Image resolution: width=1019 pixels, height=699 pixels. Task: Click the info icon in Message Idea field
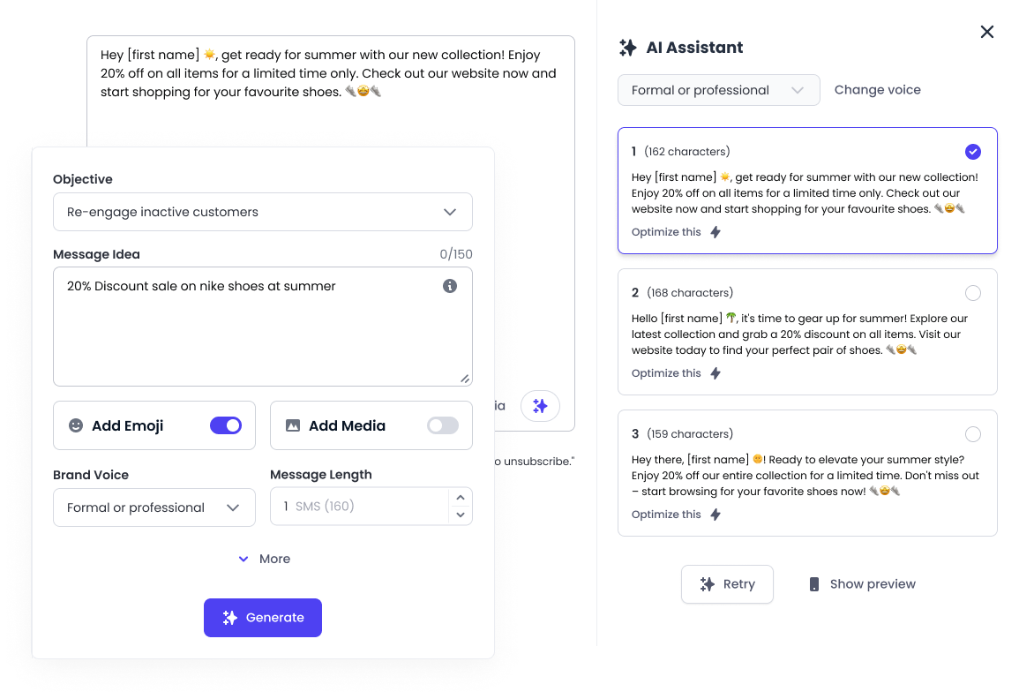click(x=450, y=285)
